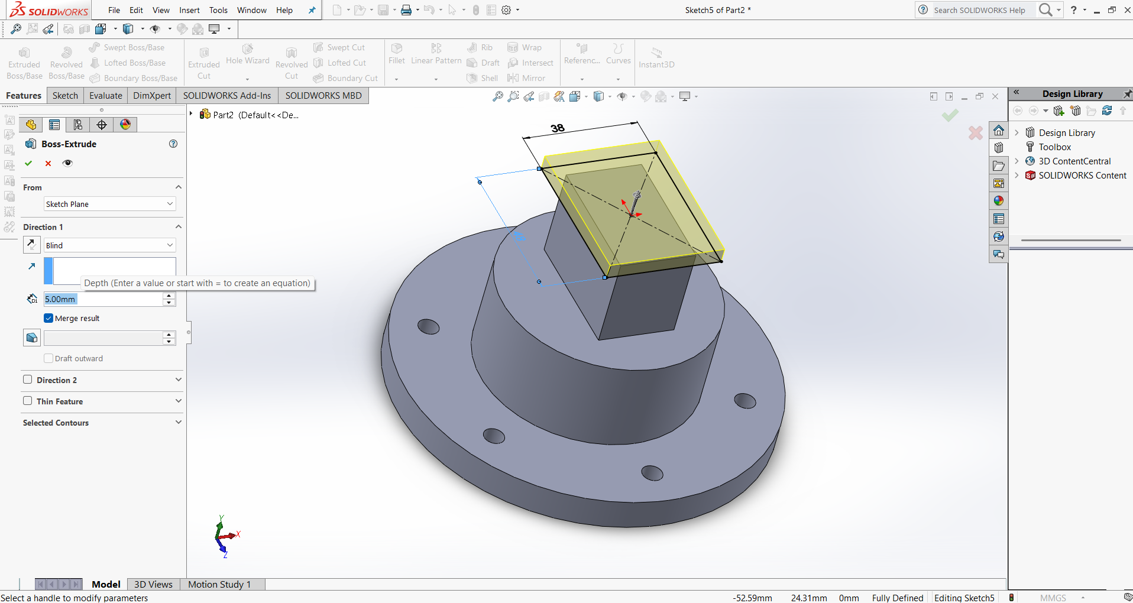Image resolution: width=1133 pixels, height=603 pixels.
Task: Switch to SOLIDWORKS Add-Ins tab
Action: 227,96
